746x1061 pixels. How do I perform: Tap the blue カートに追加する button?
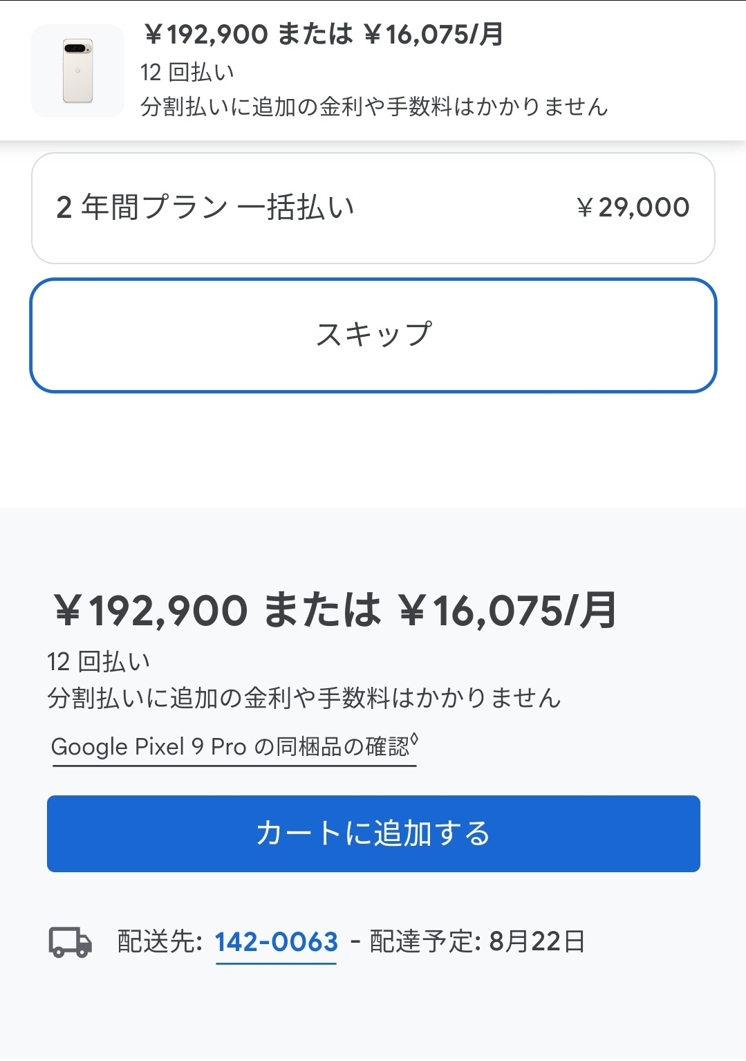[373, 833]
